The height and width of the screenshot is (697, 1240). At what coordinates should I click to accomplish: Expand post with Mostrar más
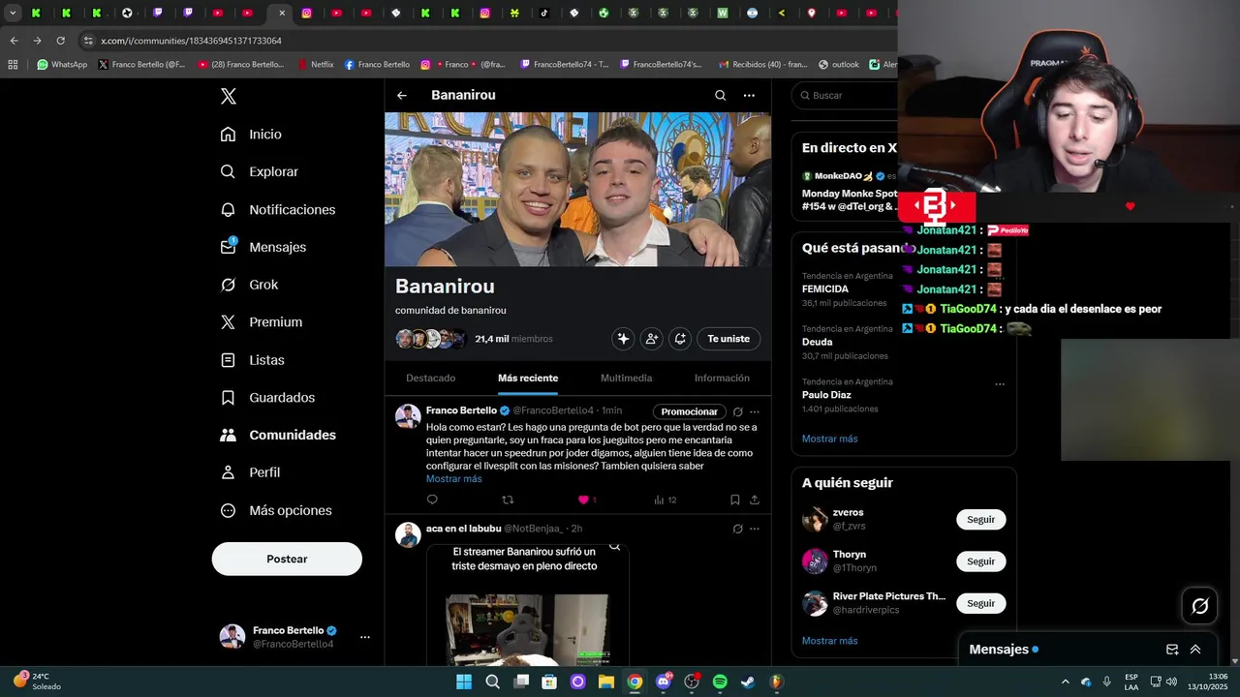coord(453,479)
